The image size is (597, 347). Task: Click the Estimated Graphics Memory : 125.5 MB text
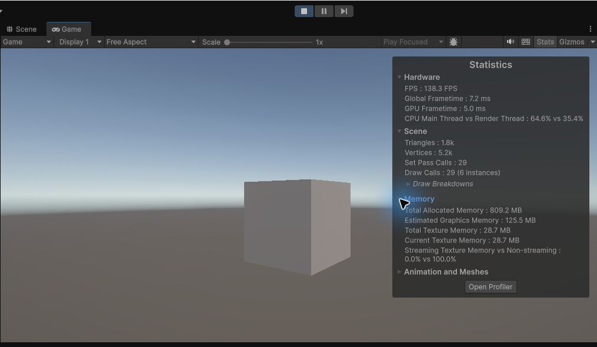click(x=470, y=220)
